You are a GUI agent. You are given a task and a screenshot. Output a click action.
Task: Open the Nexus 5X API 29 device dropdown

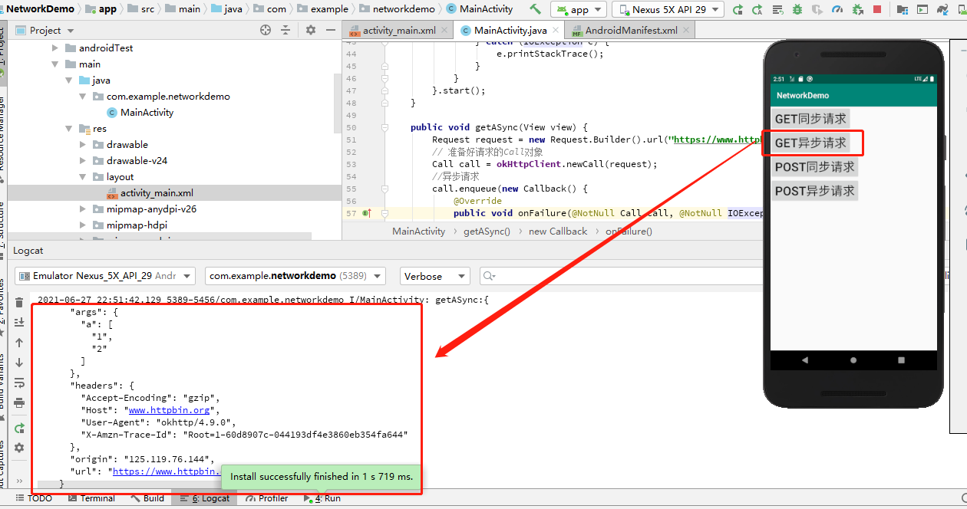(668, 10)
